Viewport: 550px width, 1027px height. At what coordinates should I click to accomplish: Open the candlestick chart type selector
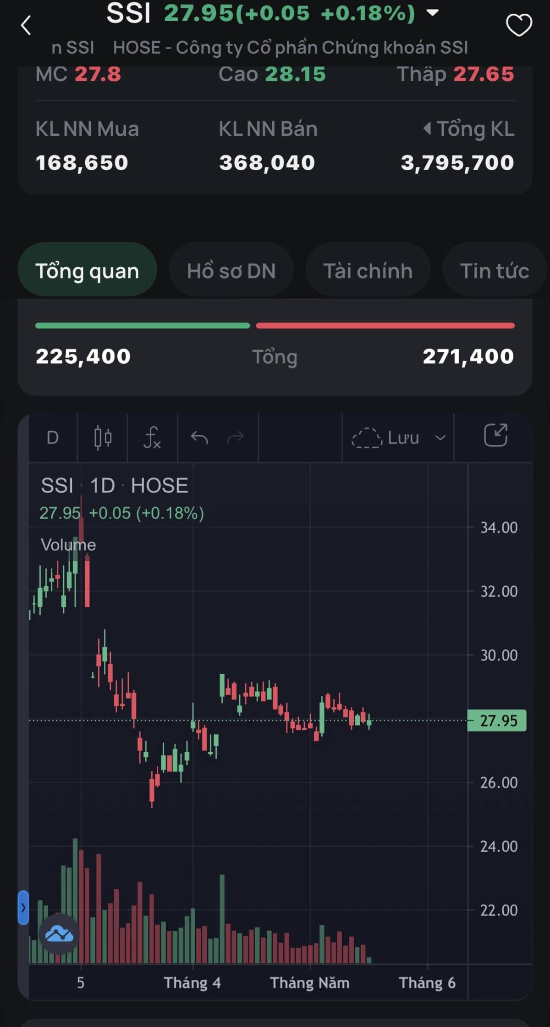pyautogui.click(x=103, y=438)
